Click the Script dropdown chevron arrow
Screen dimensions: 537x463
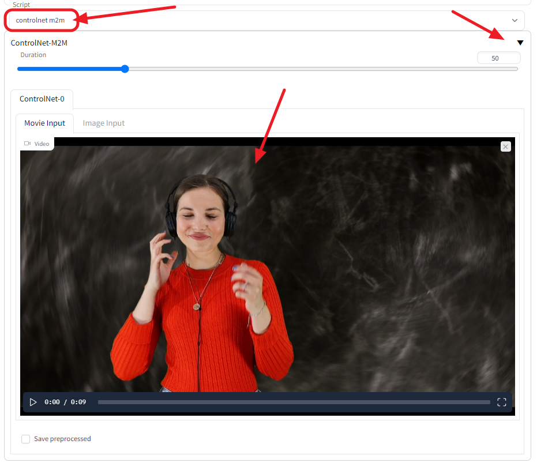[x=515, y=21]
